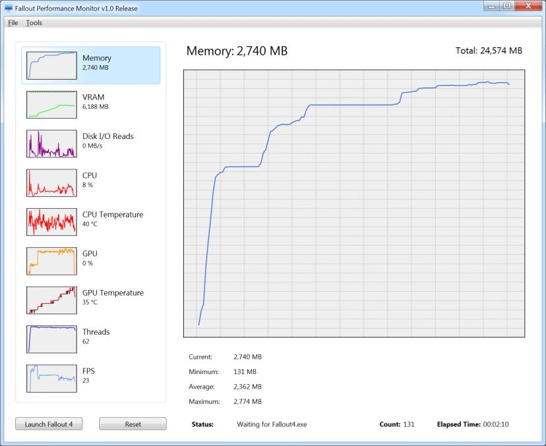Viewport: 546px width, 446px height.
Task: Click the 'Fallout Performance Monitor v1.0 Release' title
Action: [x=76, y=9]
